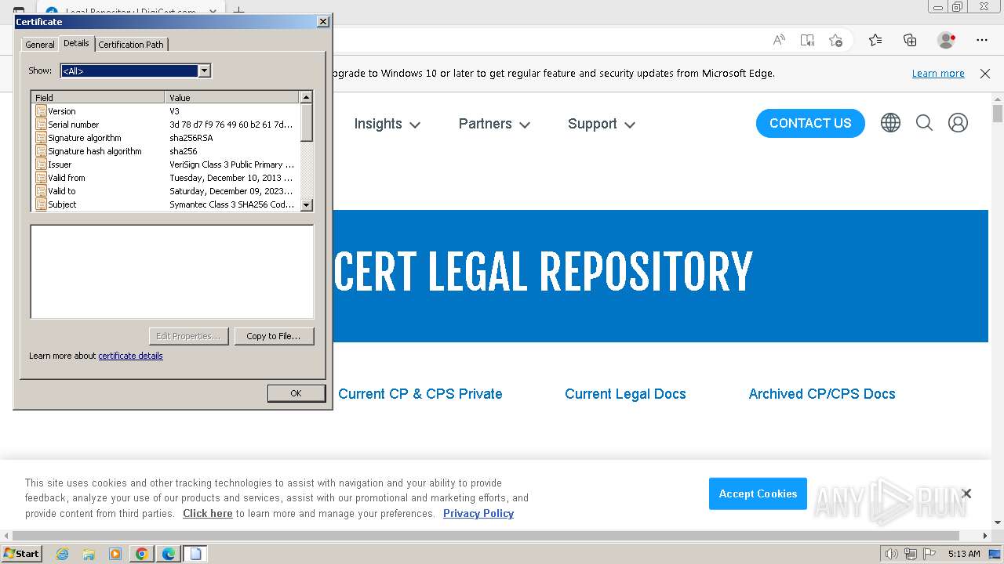Select the Version field row
This screenshot has height=564, width=1004.
coord(165,111)
